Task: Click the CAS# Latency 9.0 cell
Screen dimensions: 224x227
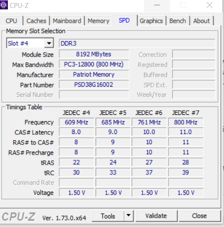Action: click(113, 132)
